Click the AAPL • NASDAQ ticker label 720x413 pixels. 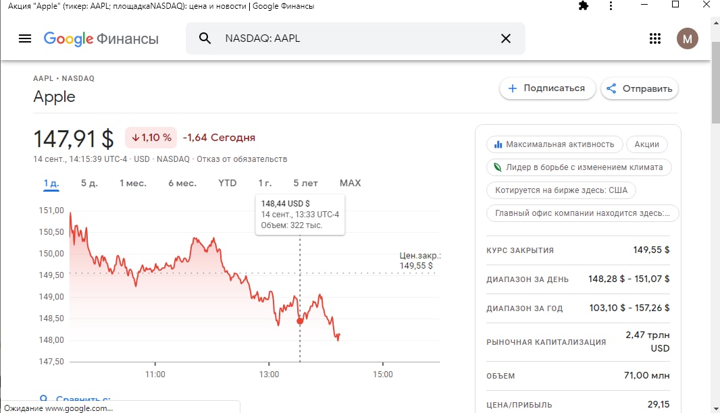click(63, 78)
